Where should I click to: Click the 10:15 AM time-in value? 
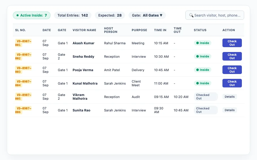161,43
